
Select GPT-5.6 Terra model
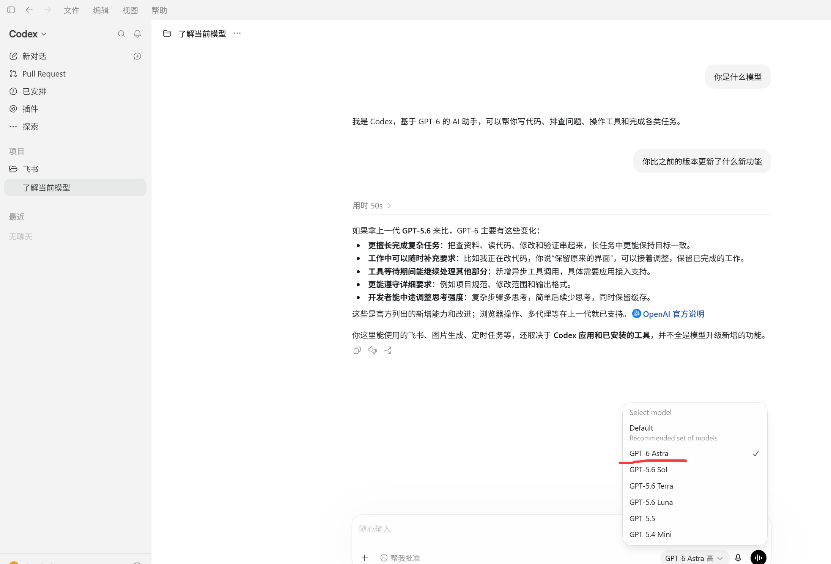[695, 486]
